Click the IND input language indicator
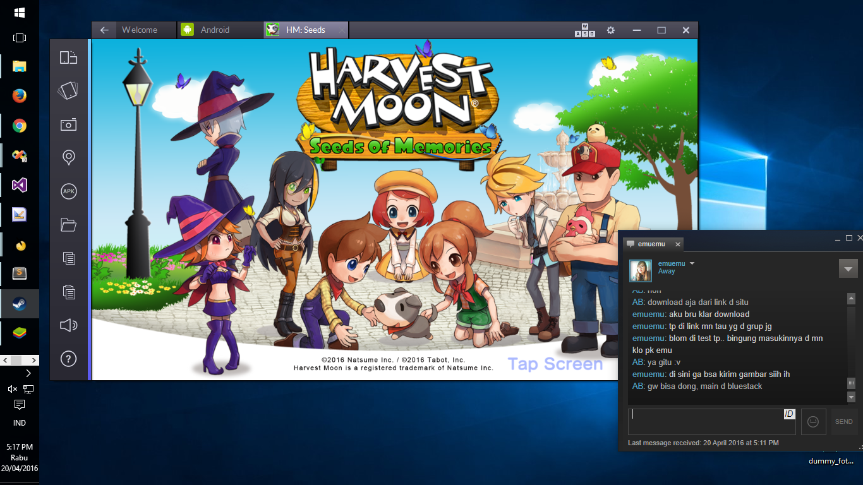Screen dimensions: 863x485 pyautogui.click(x=19, y=423)
